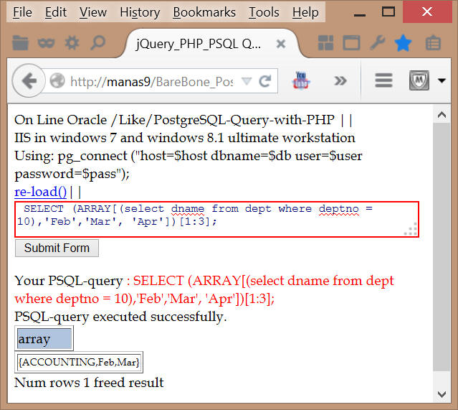Open the Tools menu
This screenshot has width=458, height=410.
click(264, 12)
